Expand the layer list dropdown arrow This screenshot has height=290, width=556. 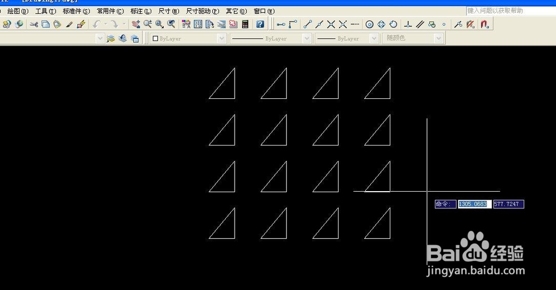point(100,38)
